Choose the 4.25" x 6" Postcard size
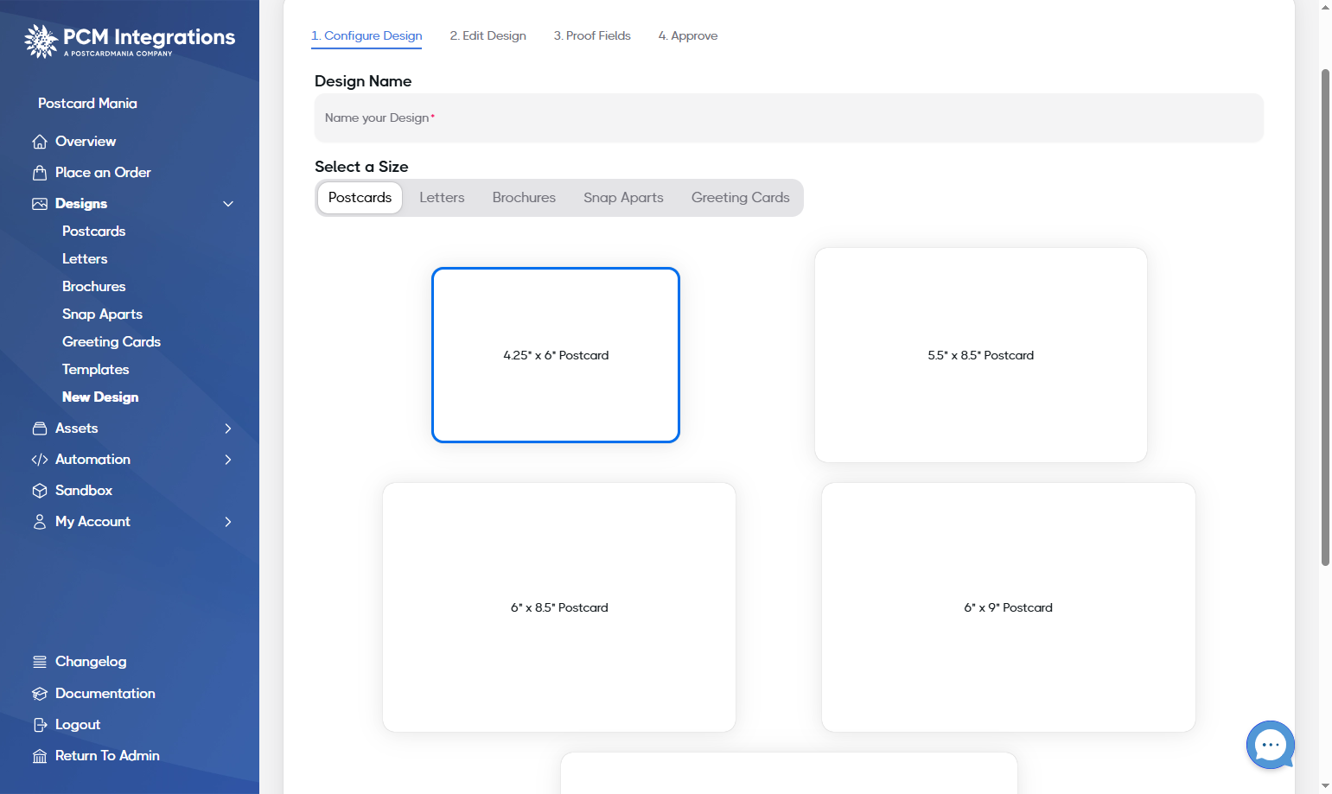Image resolution: width=1332 pixels, height=794 pixels. 556,355
